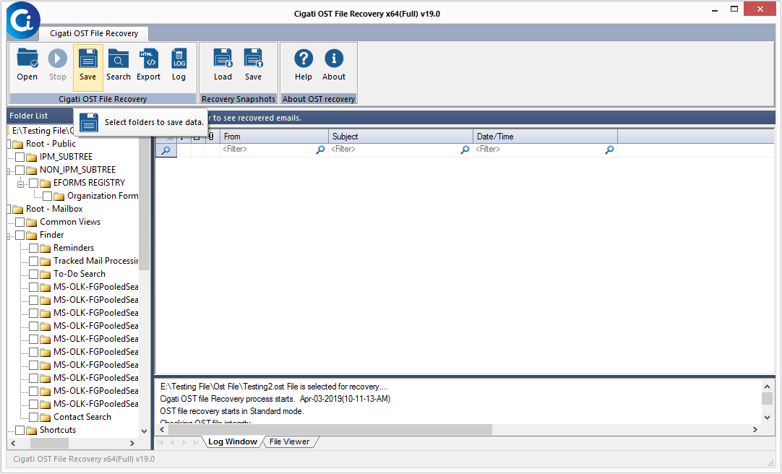Click the magnifier in the From filter
Screen dimensions: 782x474
tap(320, 150)
